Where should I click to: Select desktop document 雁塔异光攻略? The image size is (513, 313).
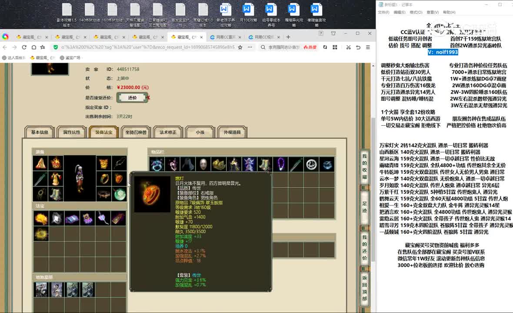coord(293,15)
